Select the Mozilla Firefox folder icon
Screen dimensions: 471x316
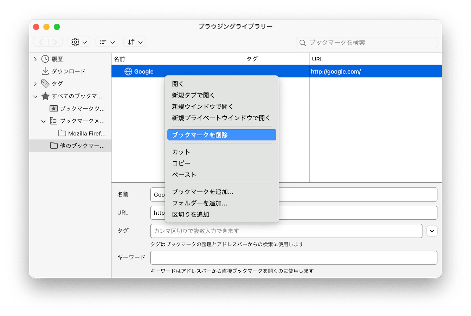click(62, 133)
